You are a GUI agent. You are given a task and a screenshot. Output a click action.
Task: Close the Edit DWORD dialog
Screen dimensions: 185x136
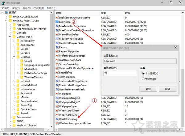[175, 47]
